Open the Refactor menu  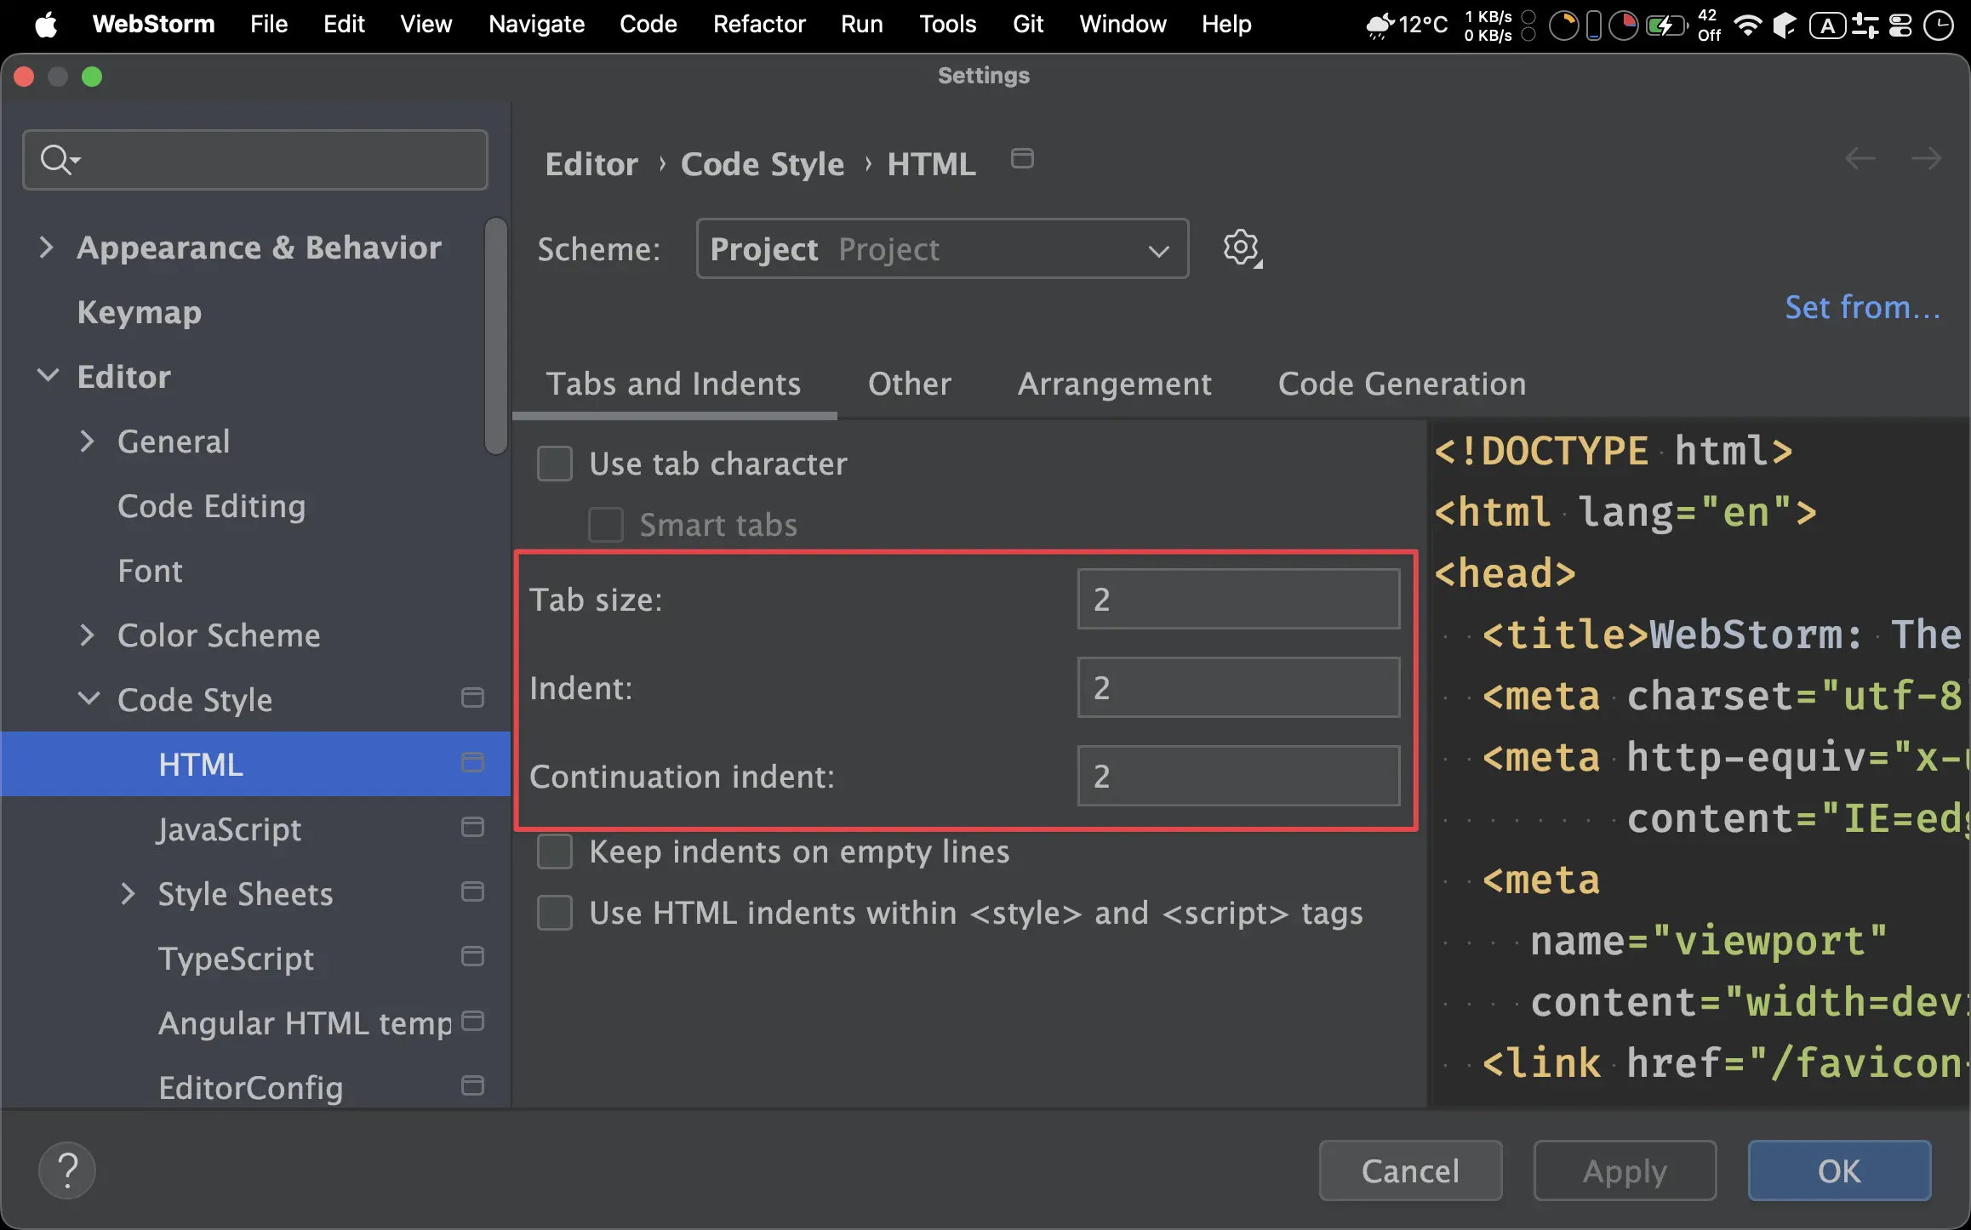758,24
